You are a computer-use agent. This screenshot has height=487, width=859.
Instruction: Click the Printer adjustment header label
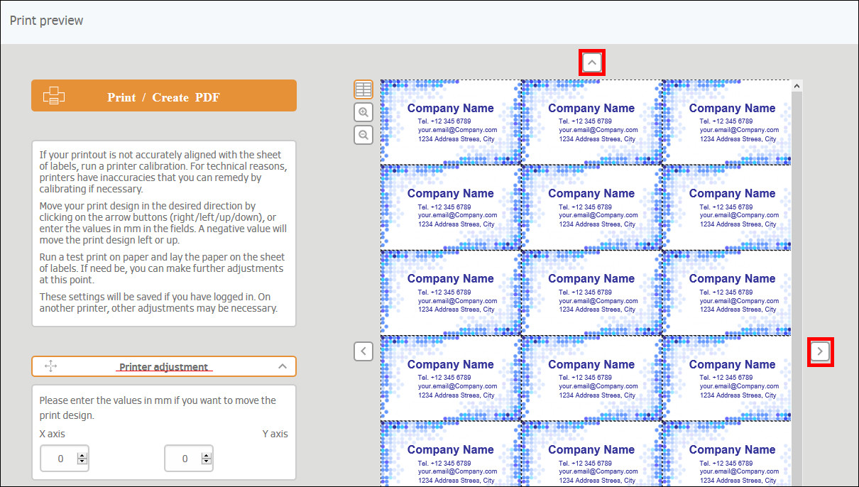[163, 367]
